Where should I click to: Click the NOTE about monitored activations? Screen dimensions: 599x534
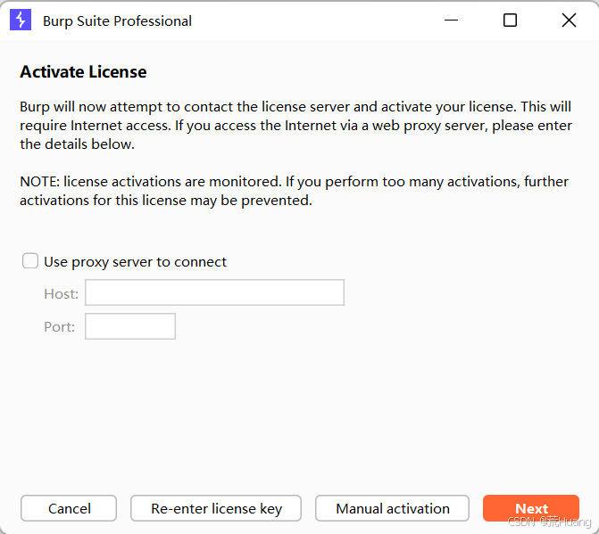[294, 191]
